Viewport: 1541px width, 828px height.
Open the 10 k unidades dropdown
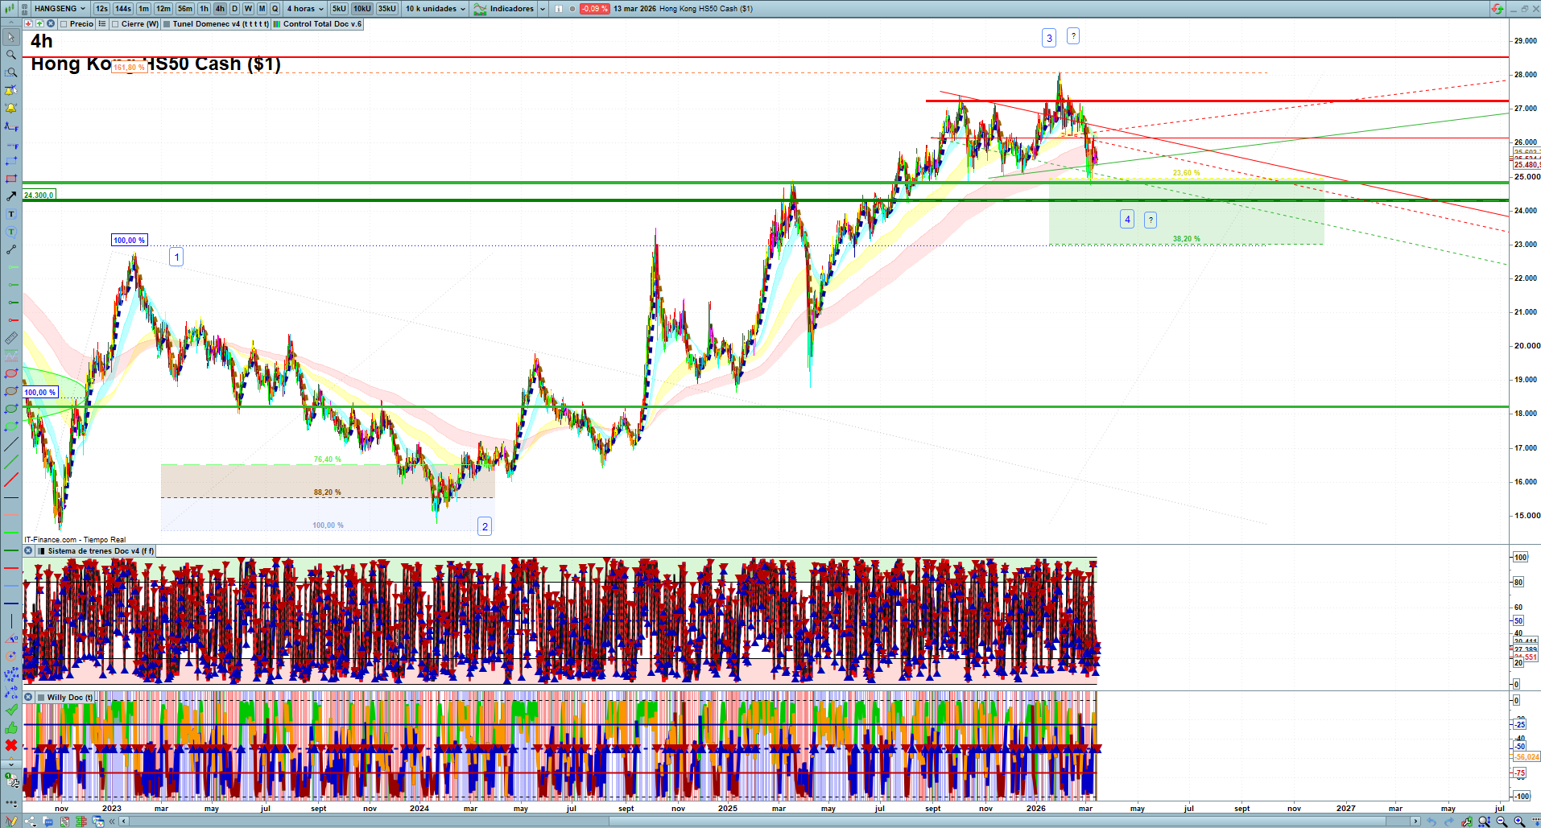click(435, 9)
